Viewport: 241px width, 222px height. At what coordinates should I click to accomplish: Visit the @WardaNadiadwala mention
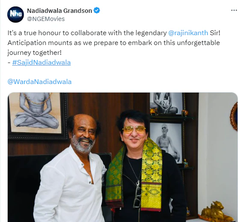click(x=39, y=82)
